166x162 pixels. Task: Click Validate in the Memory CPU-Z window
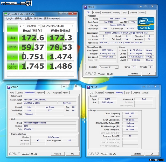(137, 154)
